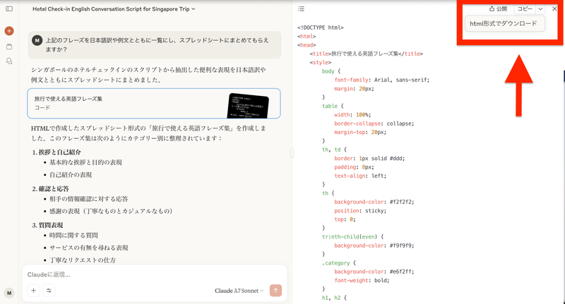Viewport: 565px width, 304px height.
Task: Open the M user avatar menu
Action: coord(9,293)
